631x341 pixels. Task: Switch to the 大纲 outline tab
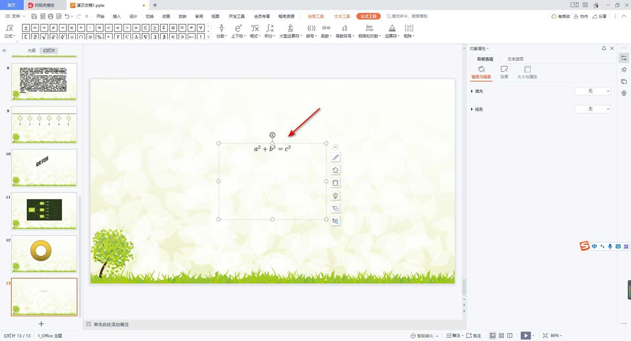click(32, 51)
